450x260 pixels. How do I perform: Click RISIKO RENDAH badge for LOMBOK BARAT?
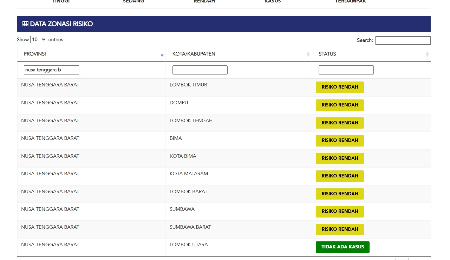coord(340,194)
